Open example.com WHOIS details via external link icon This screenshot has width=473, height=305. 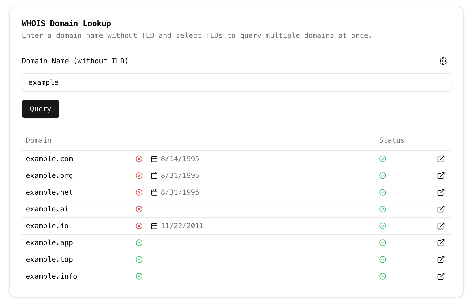point(441,159)
